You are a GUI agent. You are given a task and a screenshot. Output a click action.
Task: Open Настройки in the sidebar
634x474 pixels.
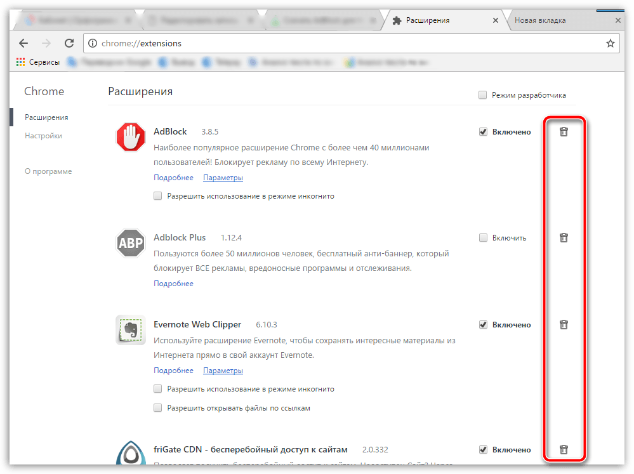tap(43, 136)
